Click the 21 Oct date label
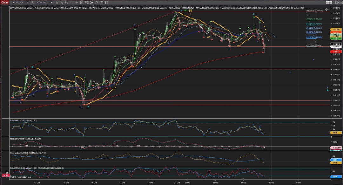The image size is (343, 185). pos(177,182)
